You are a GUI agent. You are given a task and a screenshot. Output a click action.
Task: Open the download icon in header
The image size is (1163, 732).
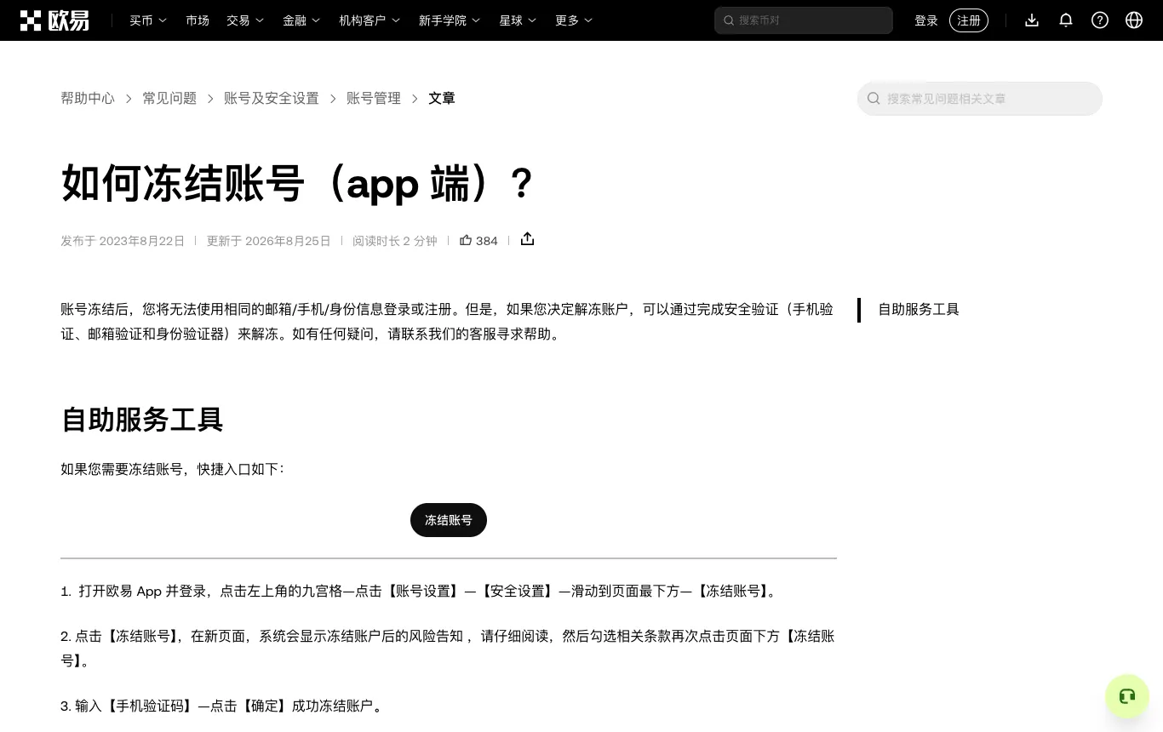click(1032, 20)
